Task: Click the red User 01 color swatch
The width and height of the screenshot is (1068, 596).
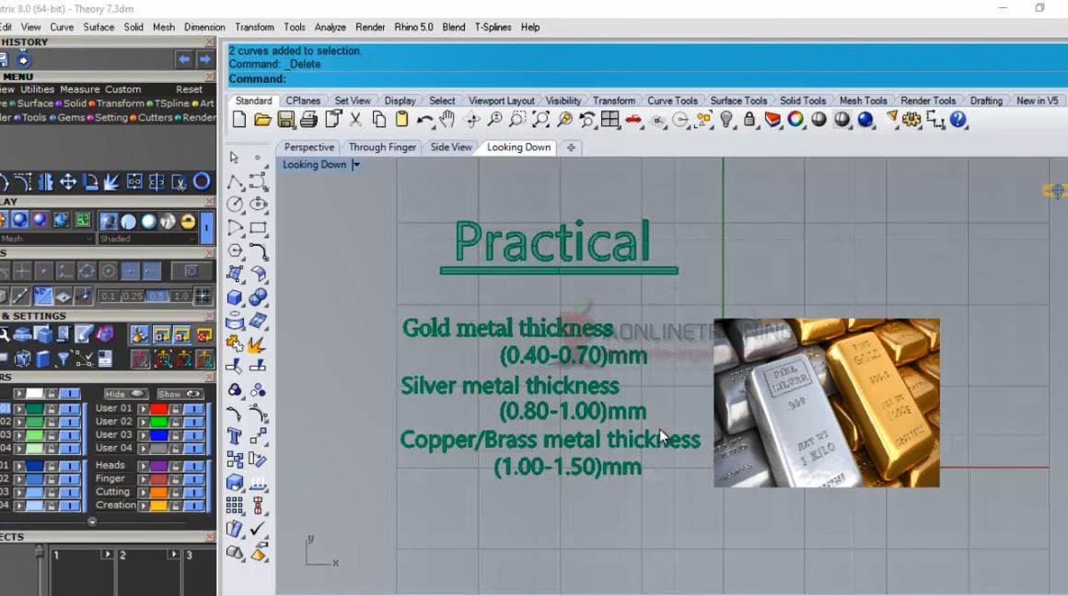Action: [x=158, y=409]
